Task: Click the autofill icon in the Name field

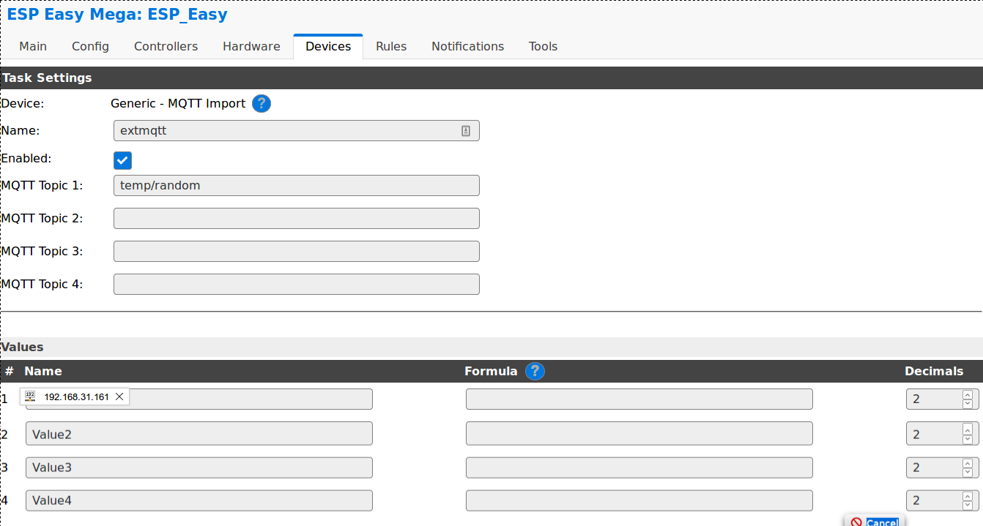Action: [466, 131]
